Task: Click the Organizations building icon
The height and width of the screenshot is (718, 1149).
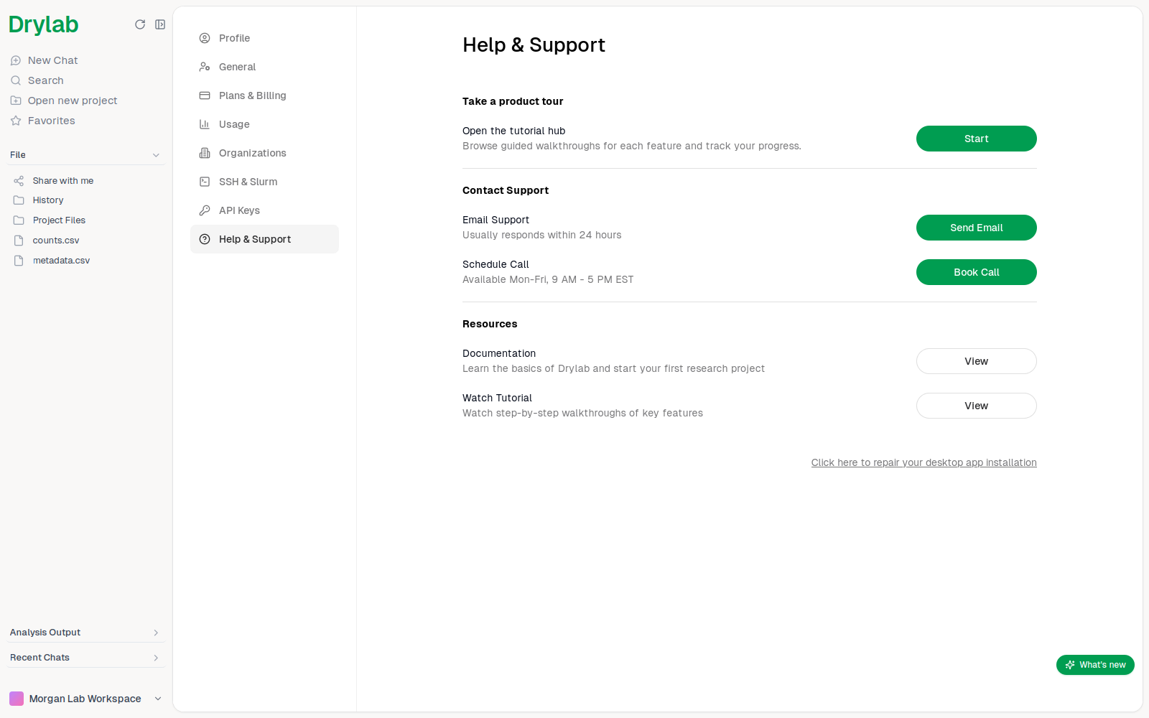Action: tap(205, 153)
